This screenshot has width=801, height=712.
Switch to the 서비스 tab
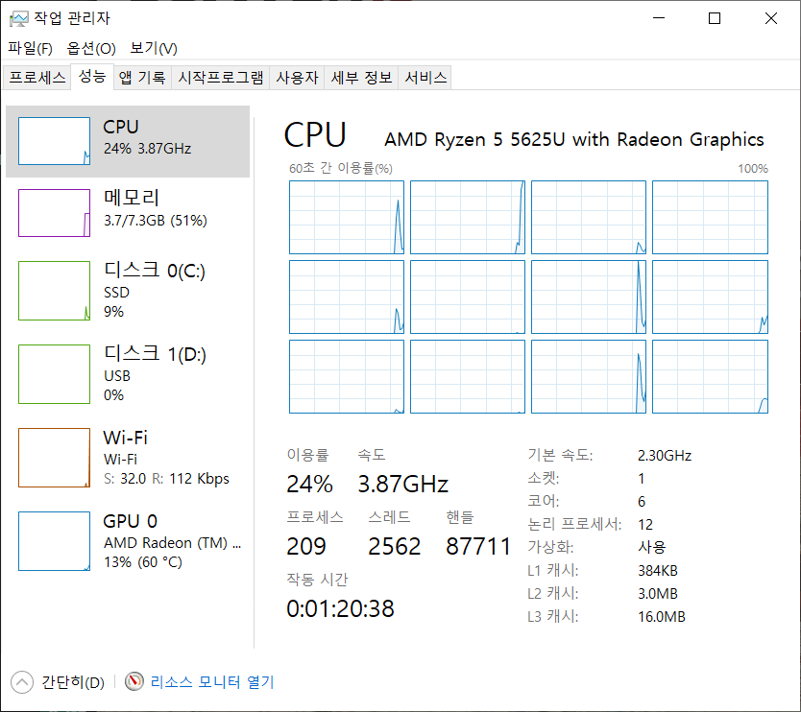[x=425, y=78]
